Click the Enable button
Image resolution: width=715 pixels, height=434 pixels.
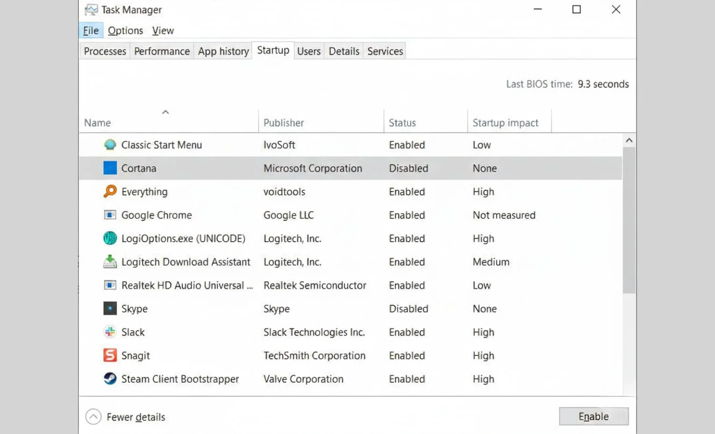pos(593,416)
